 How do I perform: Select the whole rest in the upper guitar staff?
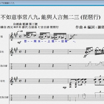pyautogui.click(x=70, y=51)
